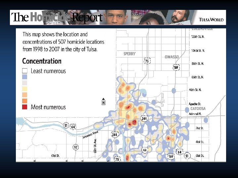
Task: Click the red Most numerous legend swatch
Action: [24, 107]
